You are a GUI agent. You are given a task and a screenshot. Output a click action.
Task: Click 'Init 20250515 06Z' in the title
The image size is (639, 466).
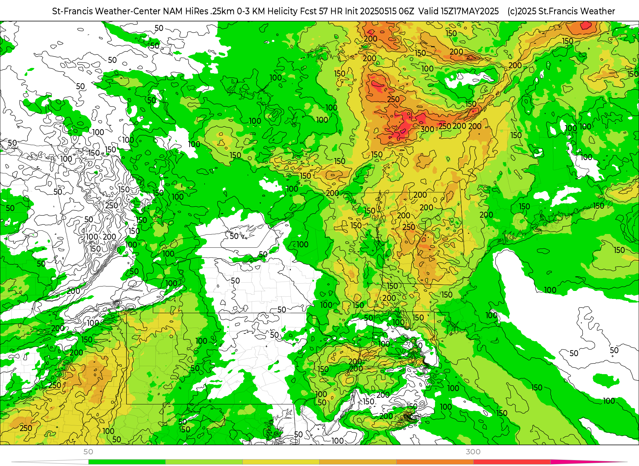[x=379, y=11]
